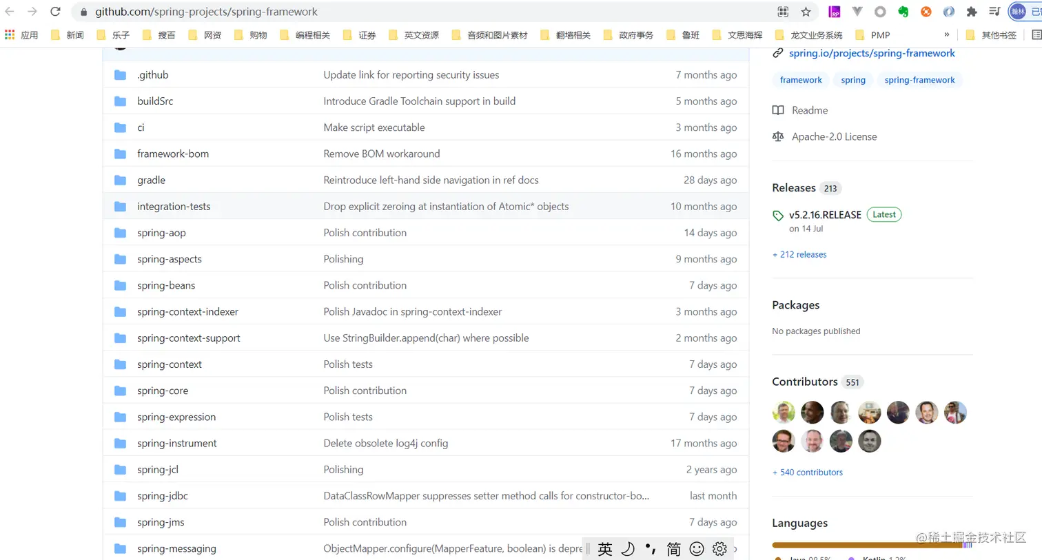View + 540 contributors link
Viewport: 1042px width, 560px height.
[808, 473]
